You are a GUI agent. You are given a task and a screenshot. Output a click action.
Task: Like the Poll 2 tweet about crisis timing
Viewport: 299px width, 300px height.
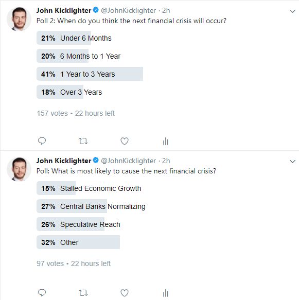[x=125, y=141]
